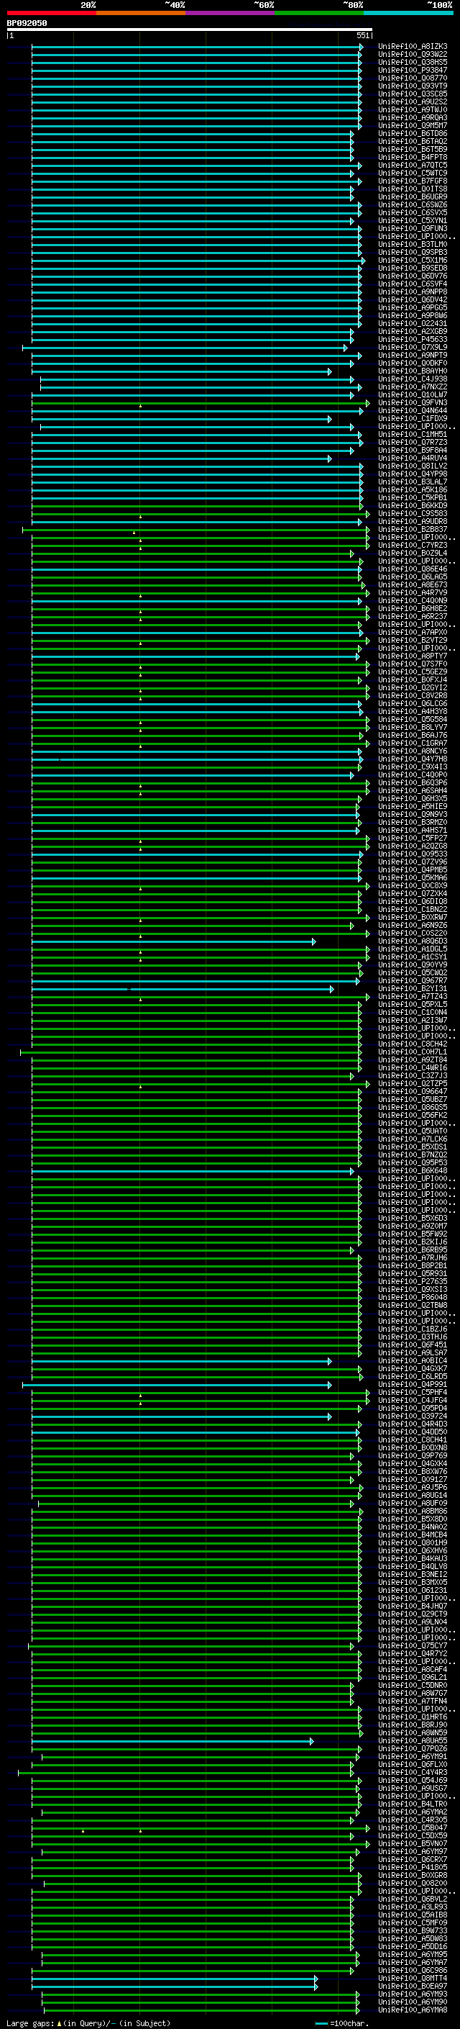460x2029 pixels.
Task: Select the UniRef100_O96647 entry
Action: (x=413, y=1092)
